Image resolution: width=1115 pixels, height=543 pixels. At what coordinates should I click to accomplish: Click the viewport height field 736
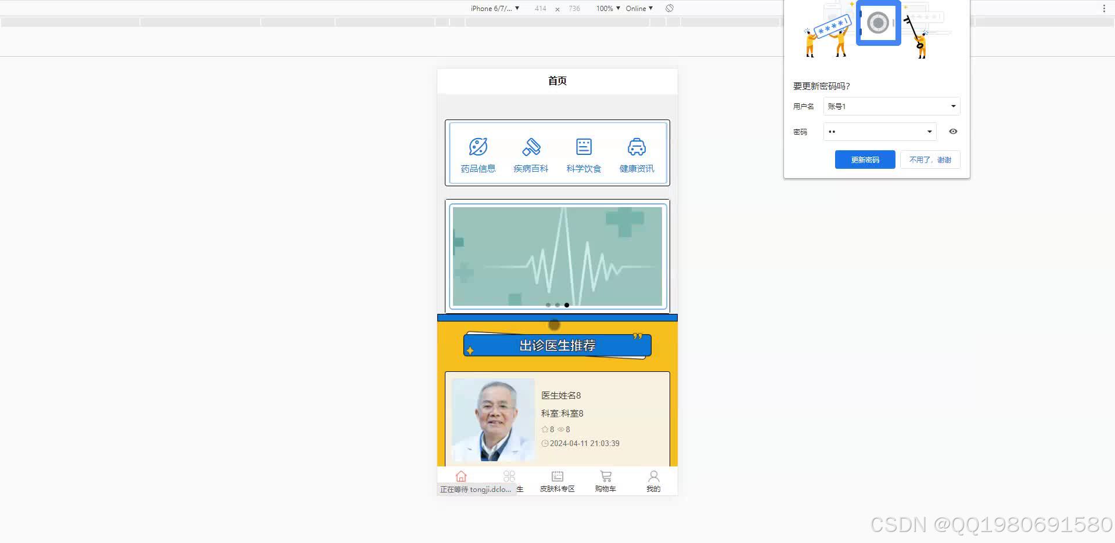click(574, 8)
